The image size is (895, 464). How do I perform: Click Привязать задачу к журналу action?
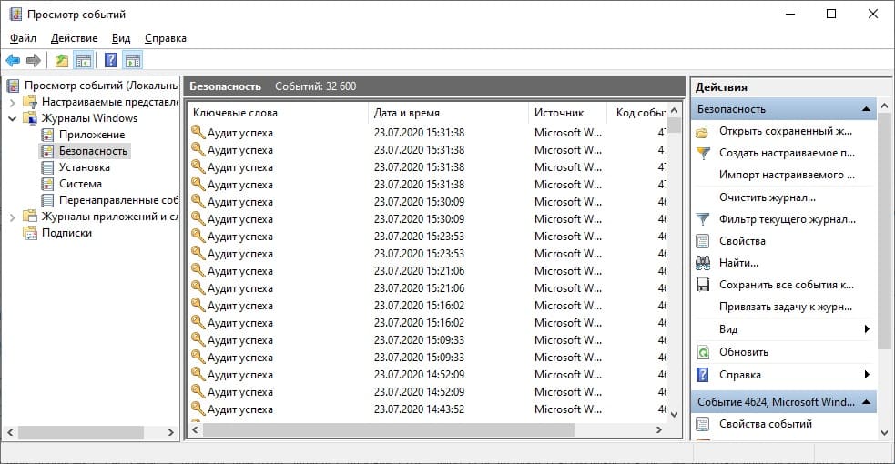786,307
